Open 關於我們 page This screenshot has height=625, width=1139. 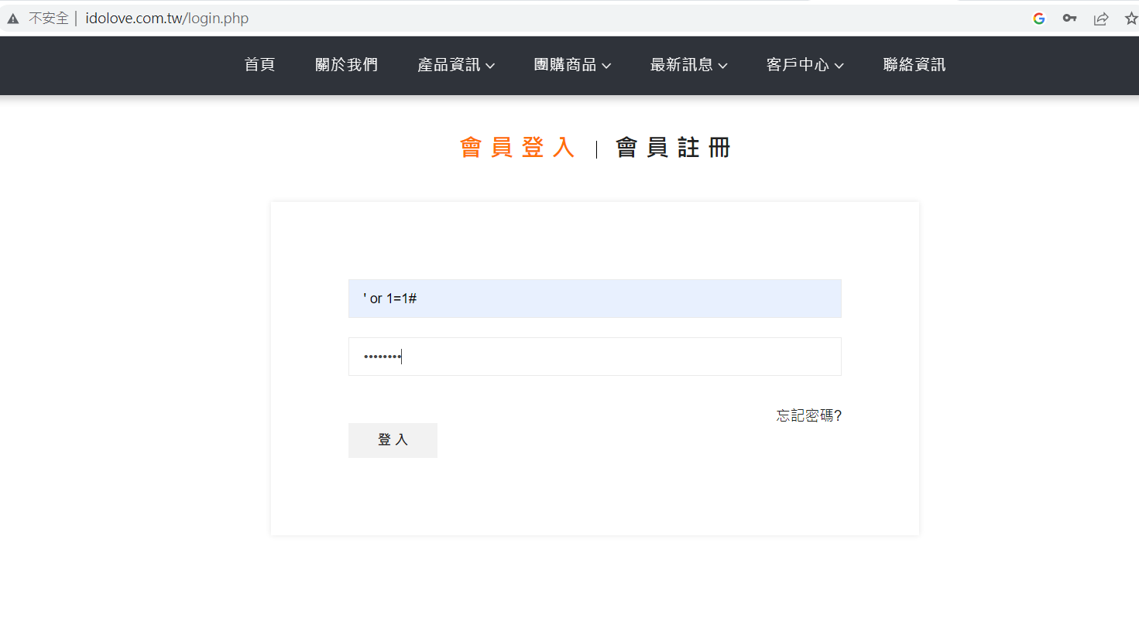(x=346, y=65)
